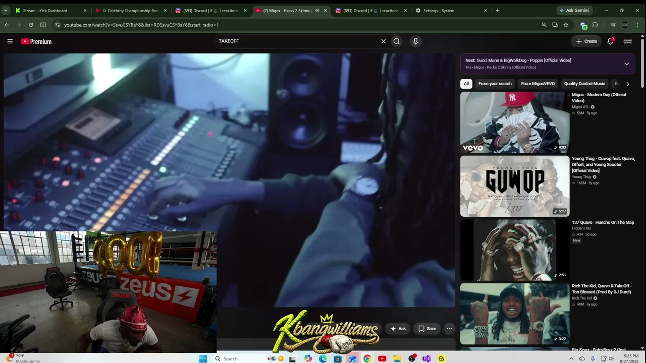Switch to Stream - Kick Dashboard tab

tap(51, 11)
